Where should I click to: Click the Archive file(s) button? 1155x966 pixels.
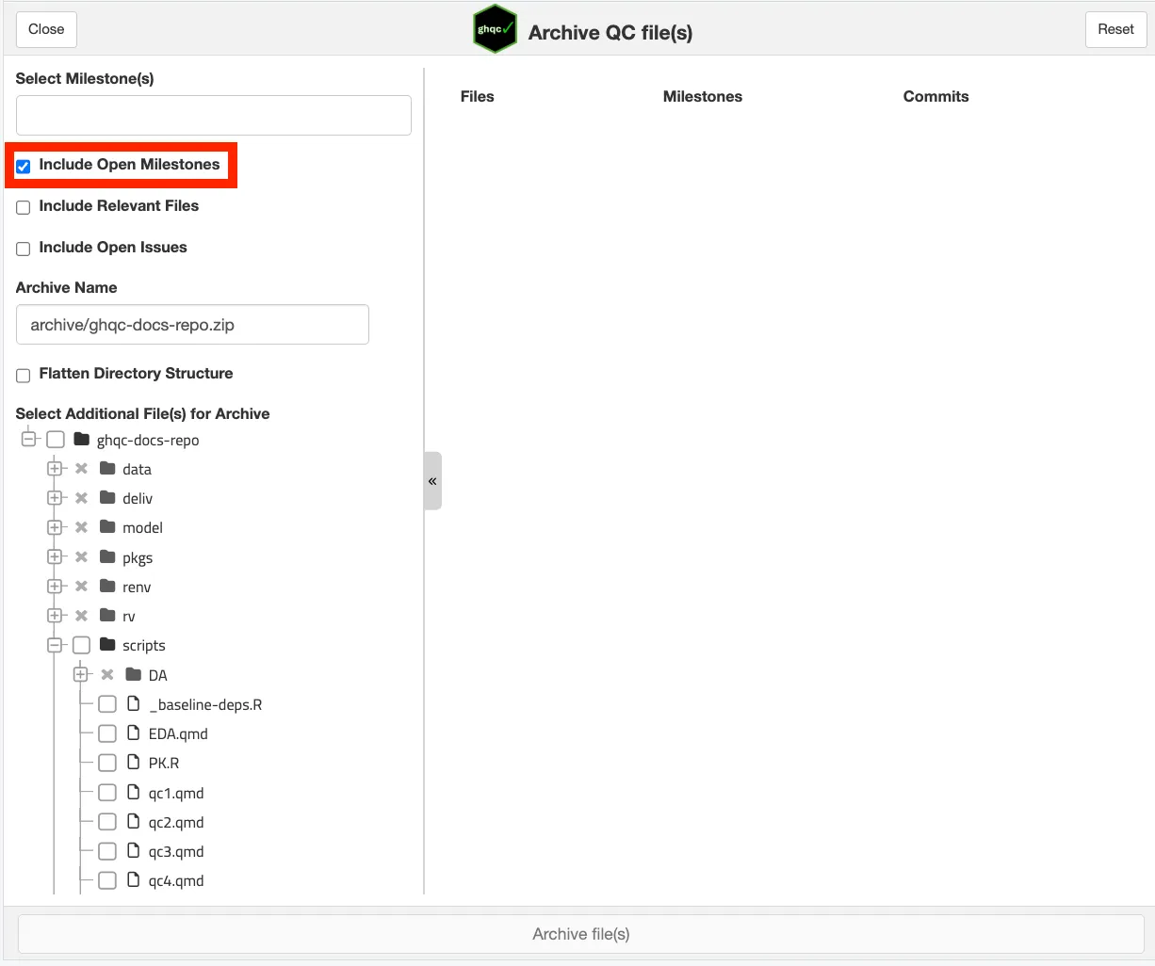(x=580, y=934)
